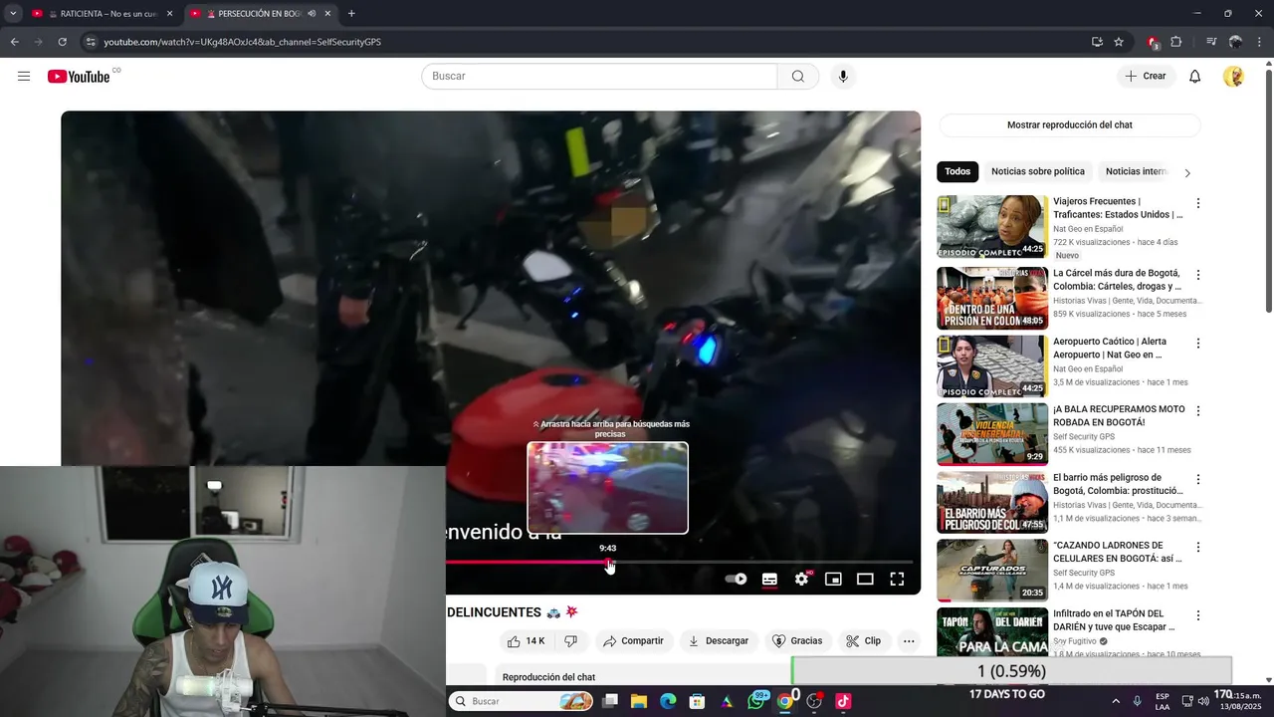Open a new browser tab
Viewport: 1274px width, 717px height.
pyautogui.click(x=351, y=14)
